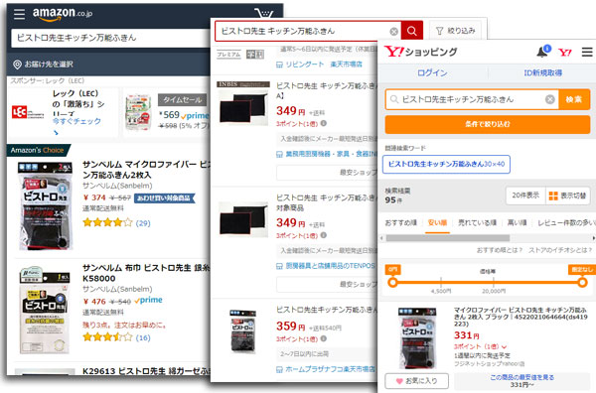Click the 'ログイン' tab in Yahoo Shopping
The height and width of the screenshot is (393, 596).
coord(432,72)
